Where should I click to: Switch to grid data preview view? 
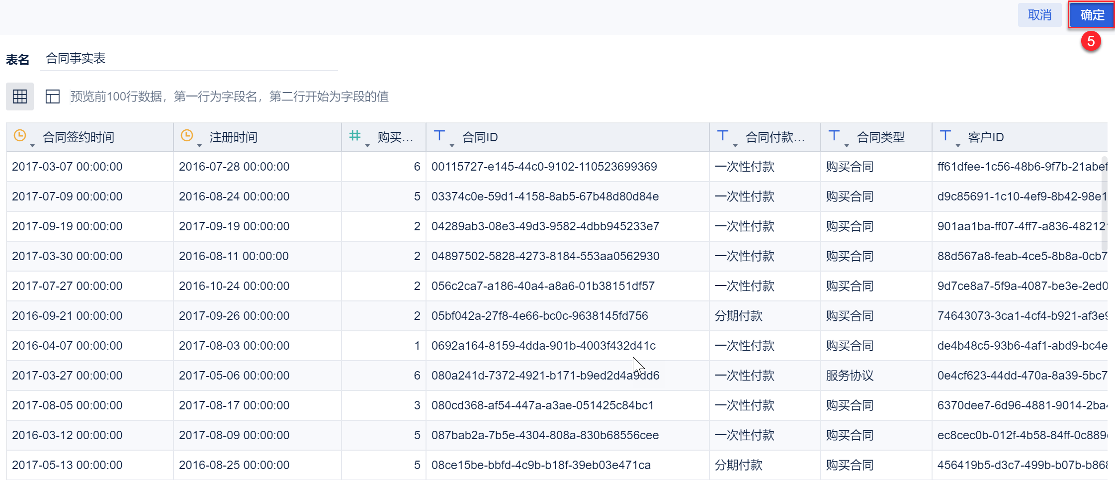tap(20, 96)
